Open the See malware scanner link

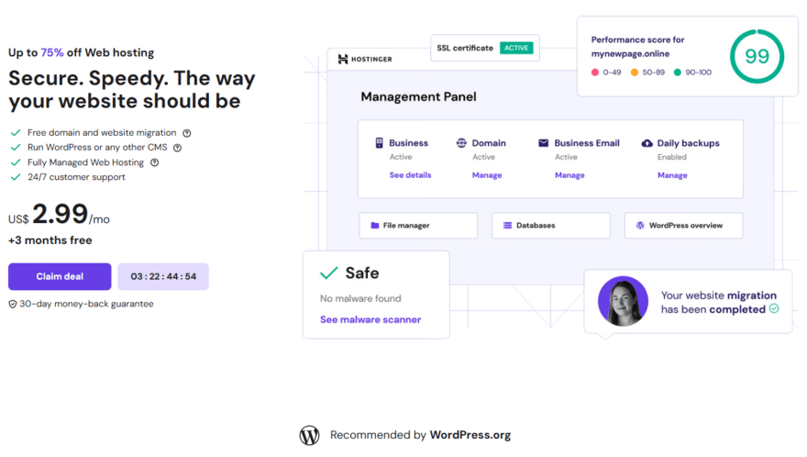[370, 320]
